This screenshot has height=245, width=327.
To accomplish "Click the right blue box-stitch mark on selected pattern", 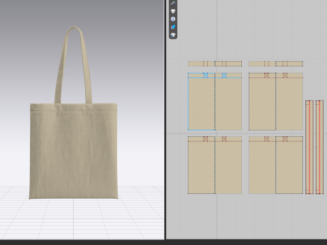I will [x=224, y=76].
